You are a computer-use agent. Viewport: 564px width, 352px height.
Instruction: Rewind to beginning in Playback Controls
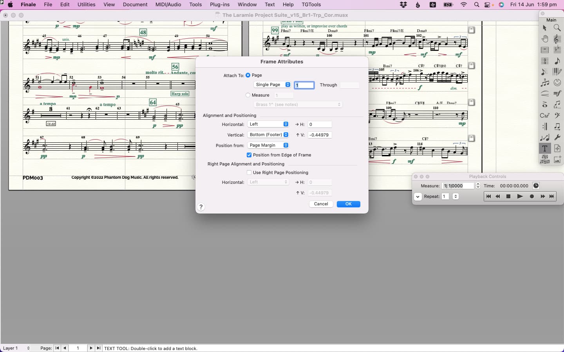488,196
